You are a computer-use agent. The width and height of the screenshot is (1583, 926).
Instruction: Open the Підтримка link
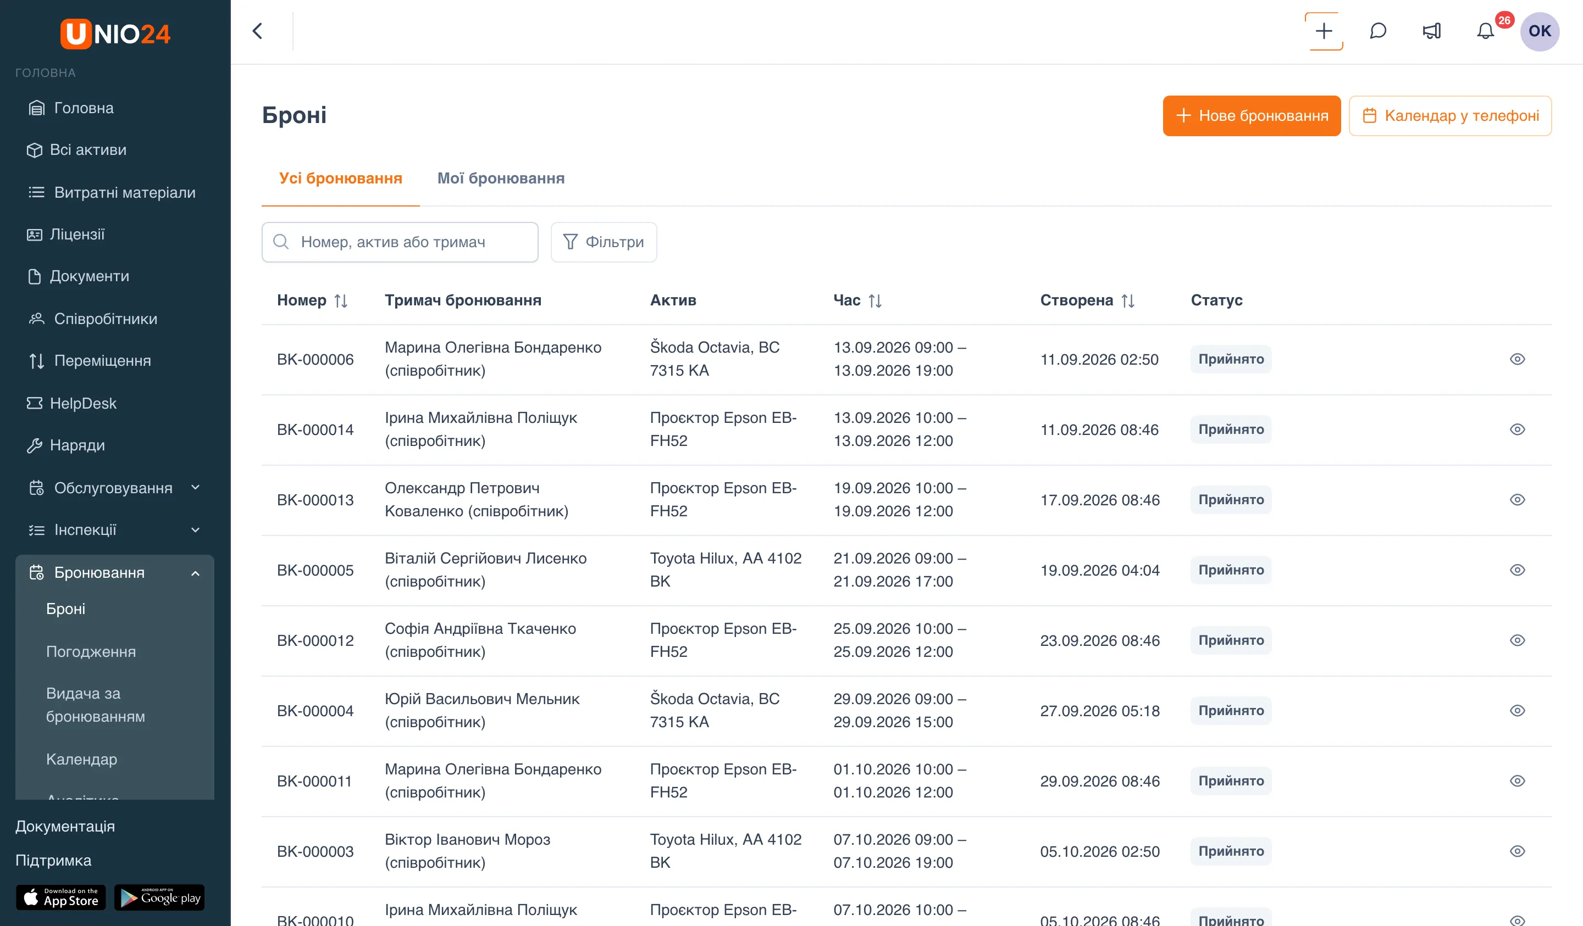click(53, 860)
